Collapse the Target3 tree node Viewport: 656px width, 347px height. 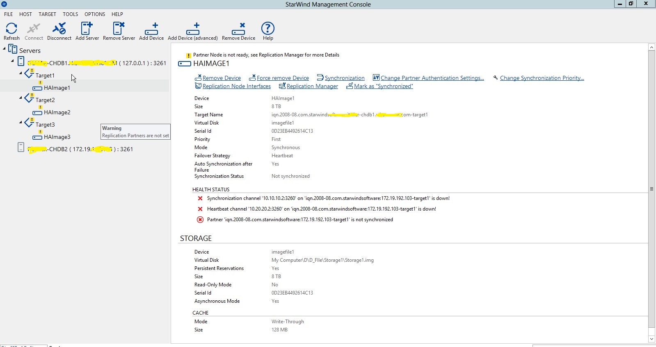(21, 122)
